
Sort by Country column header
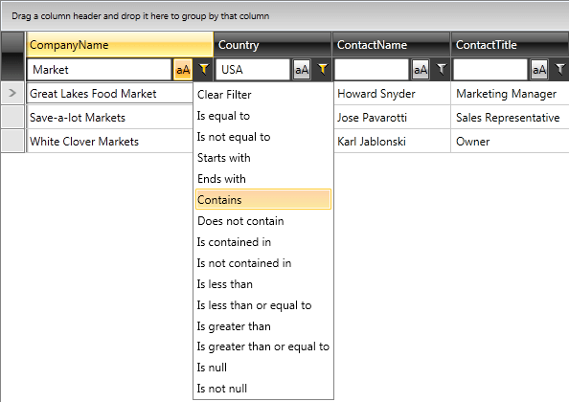coord(272,45)
